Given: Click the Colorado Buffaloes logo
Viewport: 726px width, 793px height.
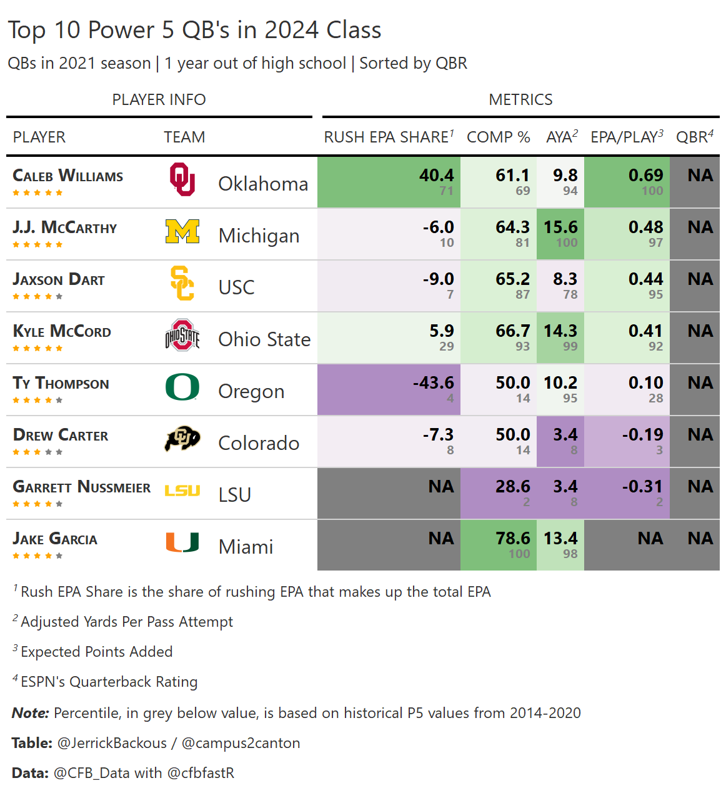Looking at the screenshot, I should [x=182, y=439].
